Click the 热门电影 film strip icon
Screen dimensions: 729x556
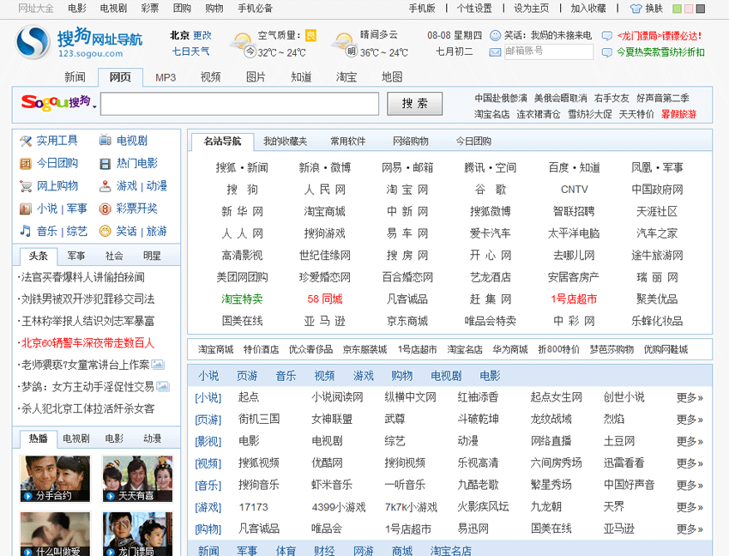(x=105, y=164)
